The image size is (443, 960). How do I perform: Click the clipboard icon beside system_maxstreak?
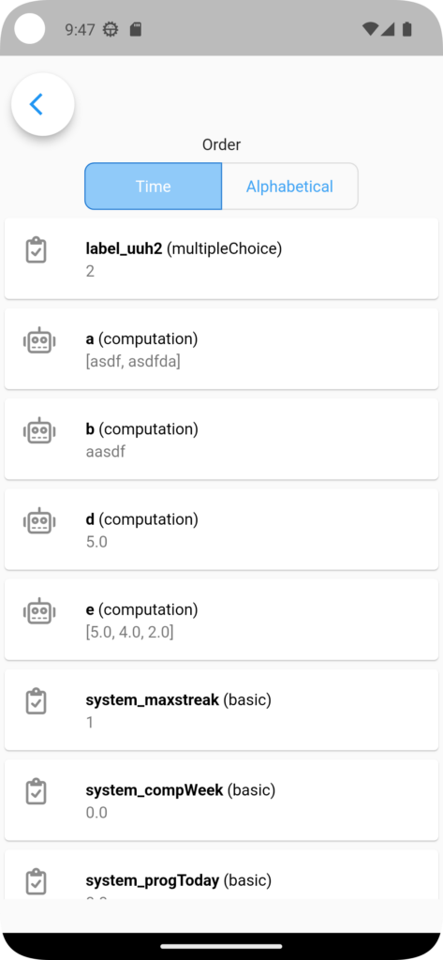point(37,701)
